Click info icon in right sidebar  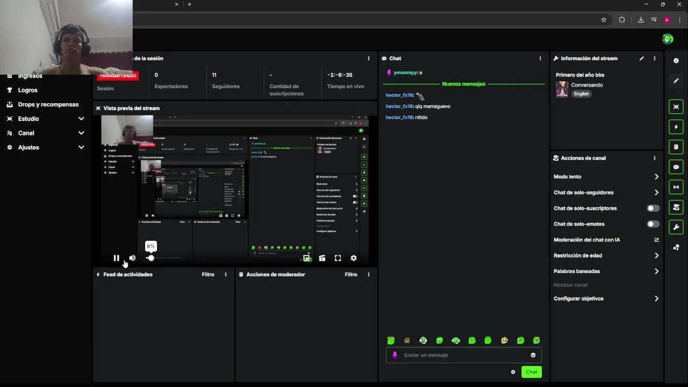coord(676,61)
